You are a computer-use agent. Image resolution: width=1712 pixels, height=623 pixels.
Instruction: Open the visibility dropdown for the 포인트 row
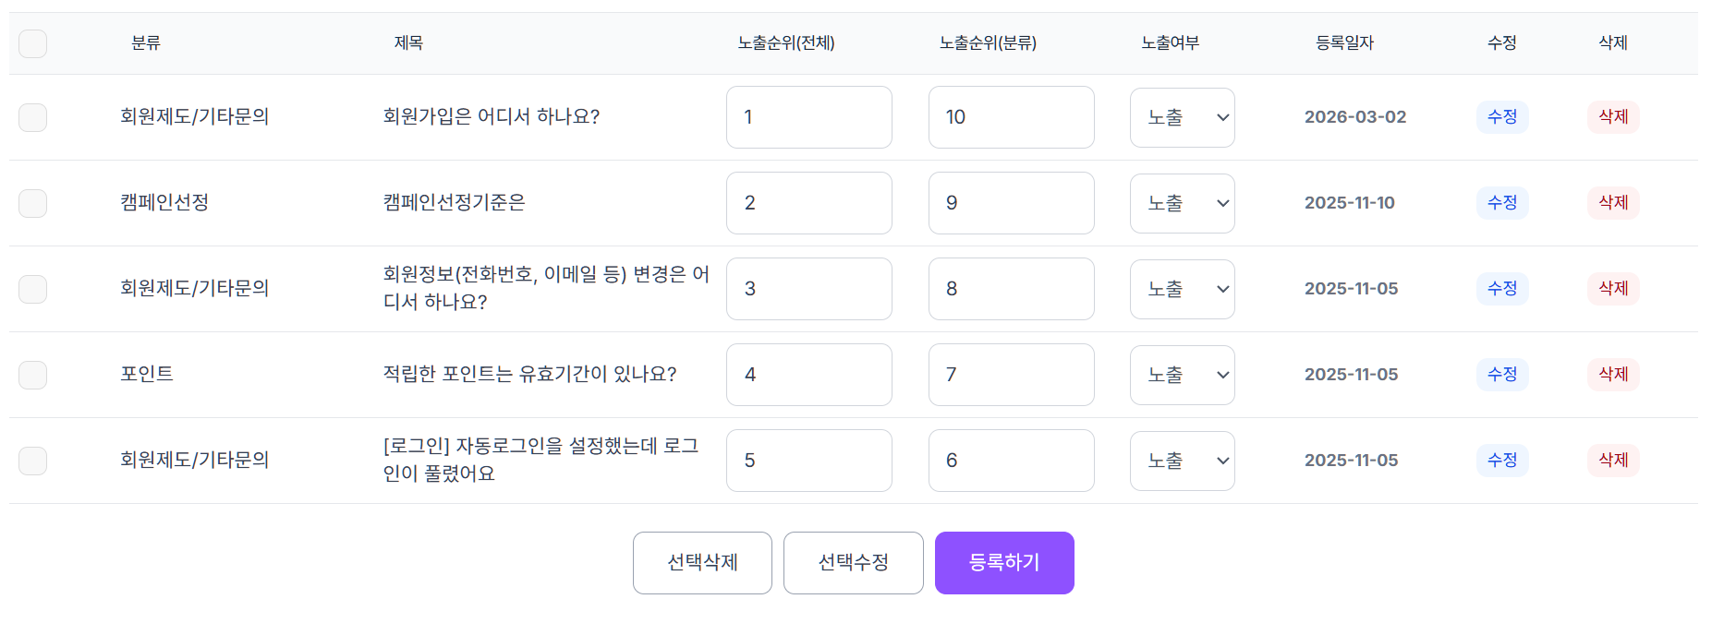click(1182, 375)
